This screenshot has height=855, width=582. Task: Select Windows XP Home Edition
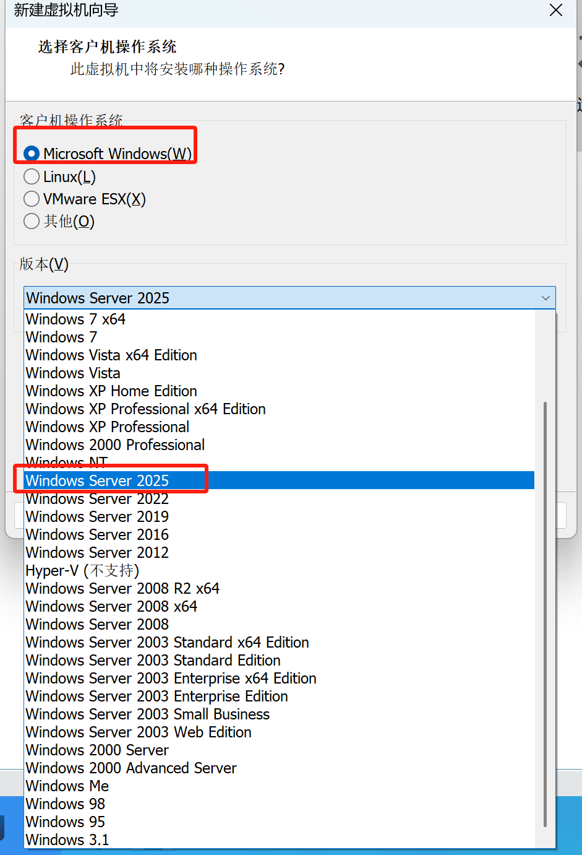click(x=280, y=391)
